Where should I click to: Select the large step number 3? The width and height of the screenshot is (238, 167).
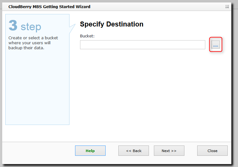click(x=13, y=26)
